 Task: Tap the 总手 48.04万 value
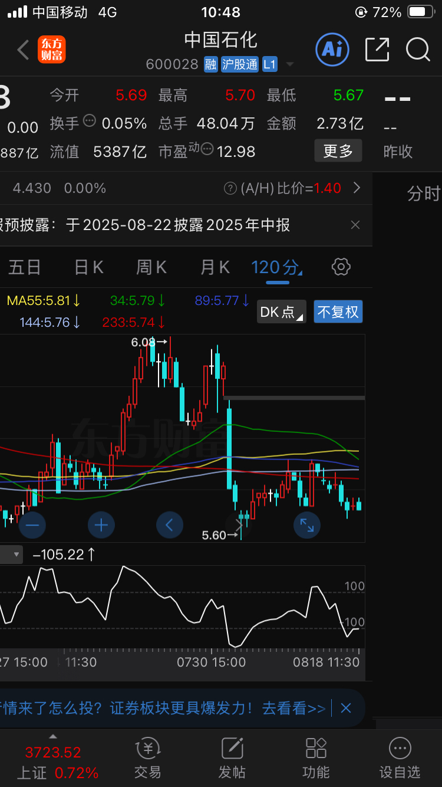click(226, 123)
